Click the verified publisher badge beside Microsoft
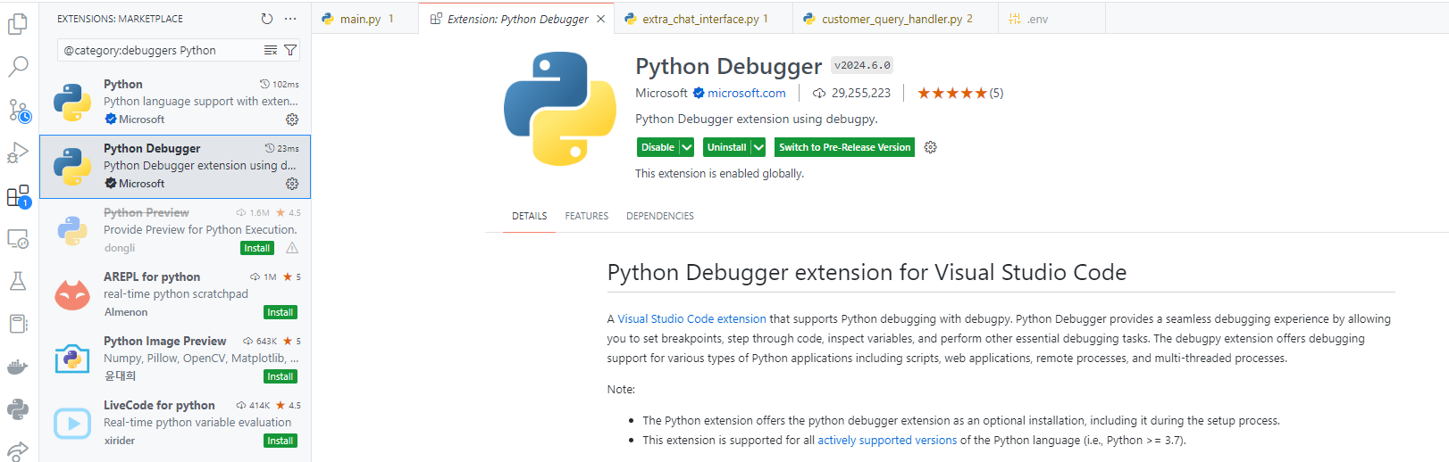The height and width of the screenshot is (462, 1449). pyautogui.click(x=699, y=93)
